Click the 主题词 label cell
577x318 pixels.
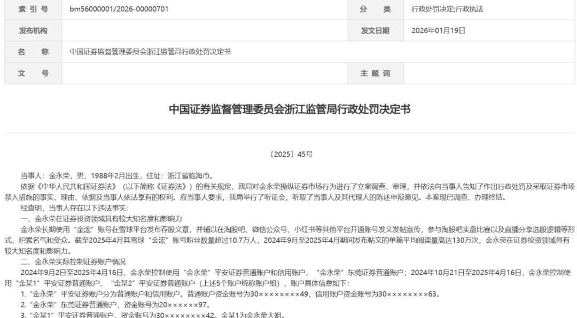[x=375, y=73]
